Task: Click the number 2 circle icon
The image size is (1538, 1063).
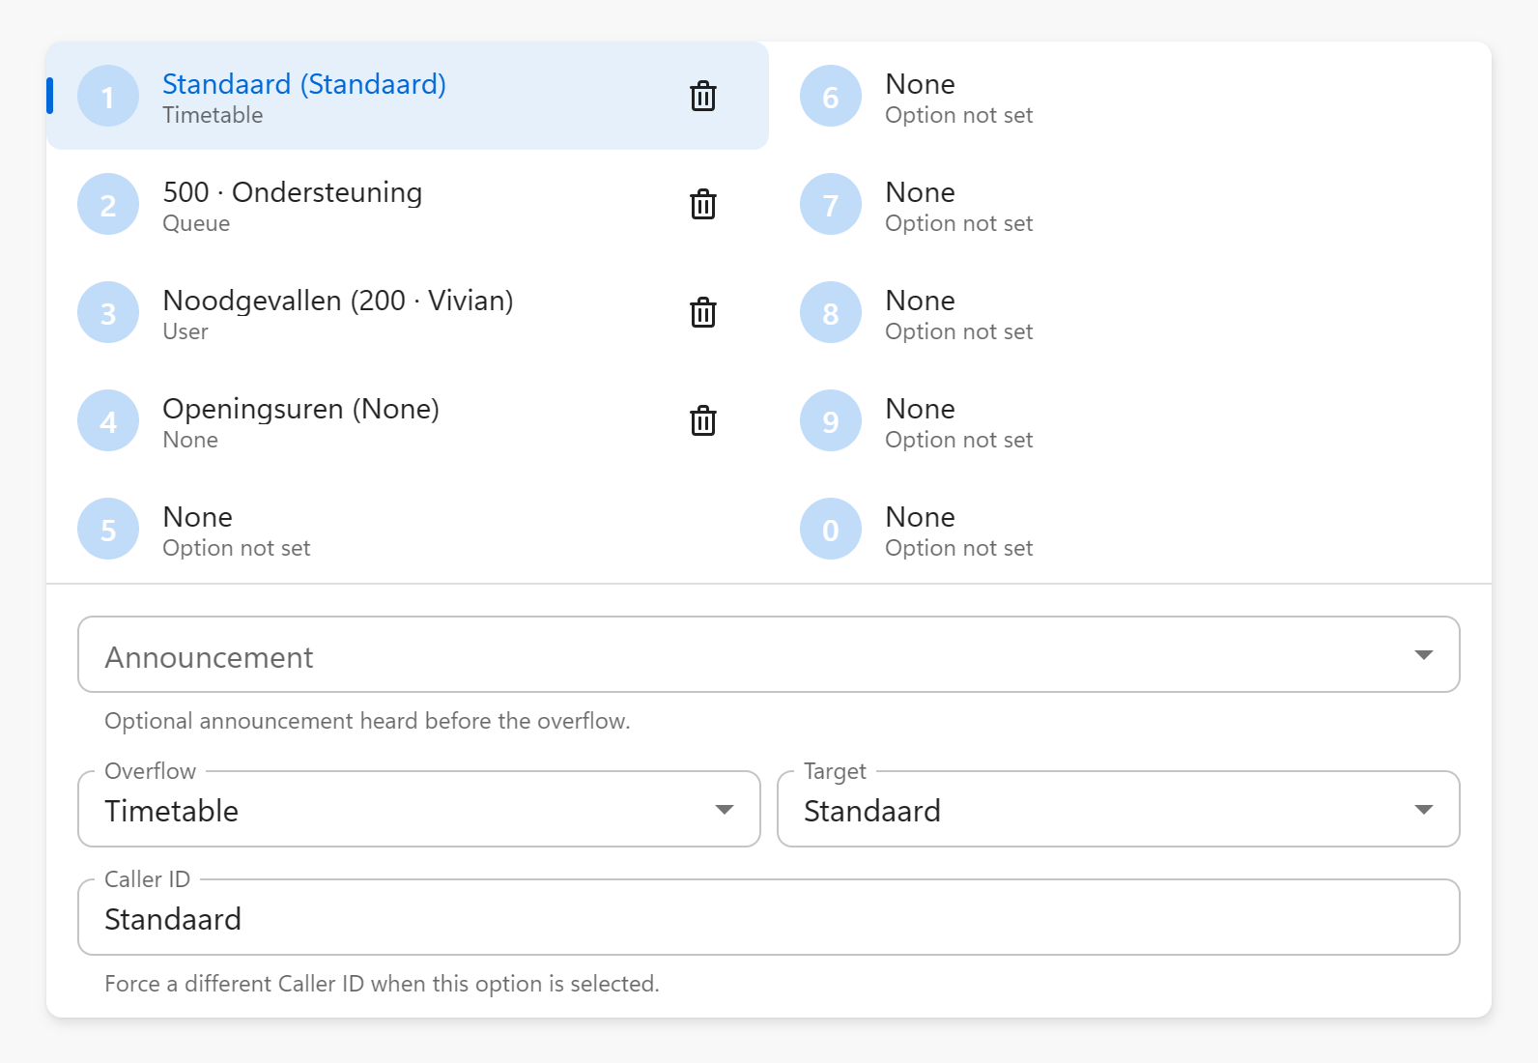Action: (108, 205)
